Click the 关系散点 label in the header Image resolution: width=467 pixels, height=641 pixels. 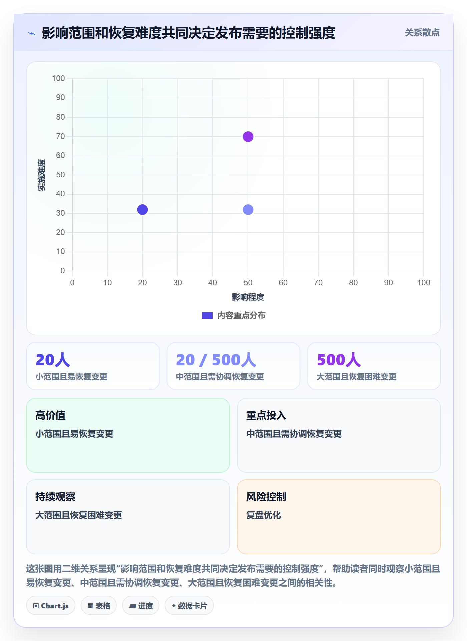pos(422,33)
